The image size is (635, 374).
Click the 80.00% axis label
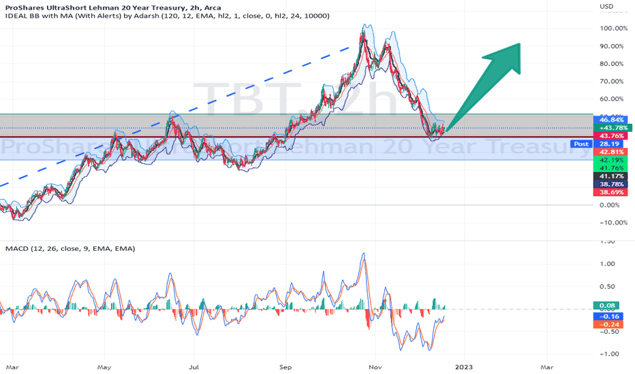coord(611,64)
